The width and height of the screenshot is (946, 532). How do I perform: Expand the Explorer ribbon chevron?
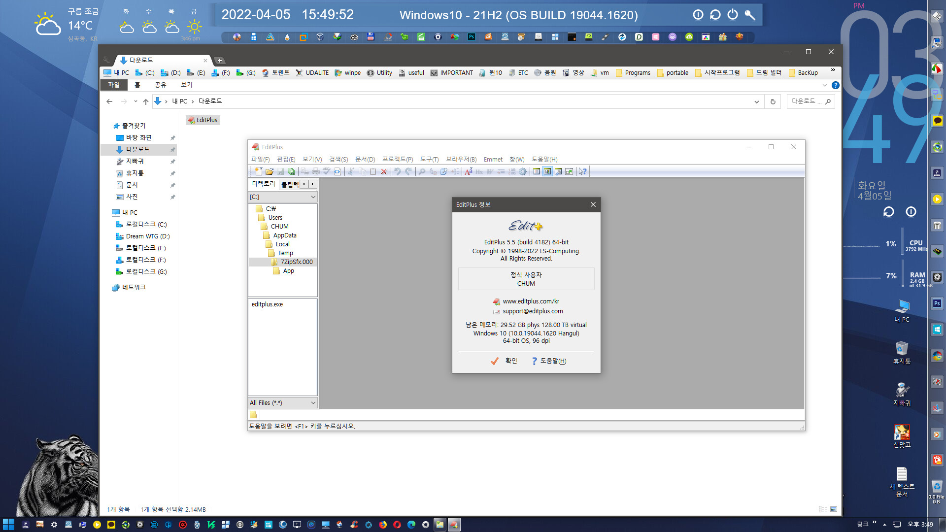[825, 85]
